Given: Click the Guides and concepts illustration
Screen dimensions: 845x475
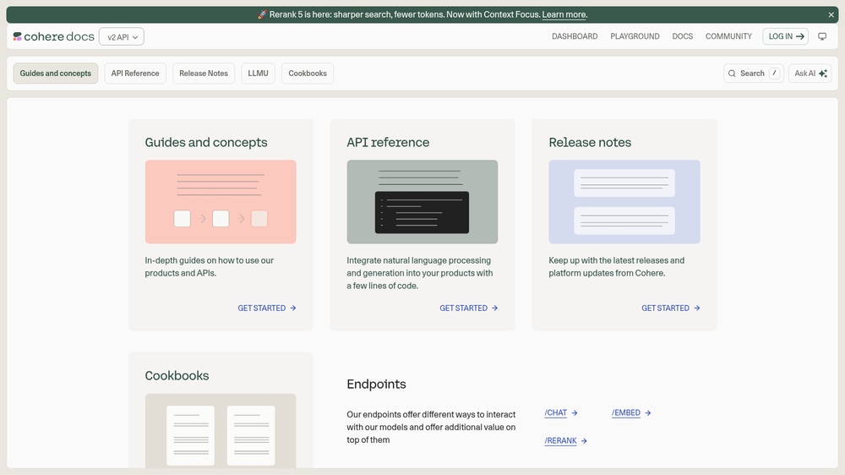Looking at the screenshot, I should tap(221, 202).
